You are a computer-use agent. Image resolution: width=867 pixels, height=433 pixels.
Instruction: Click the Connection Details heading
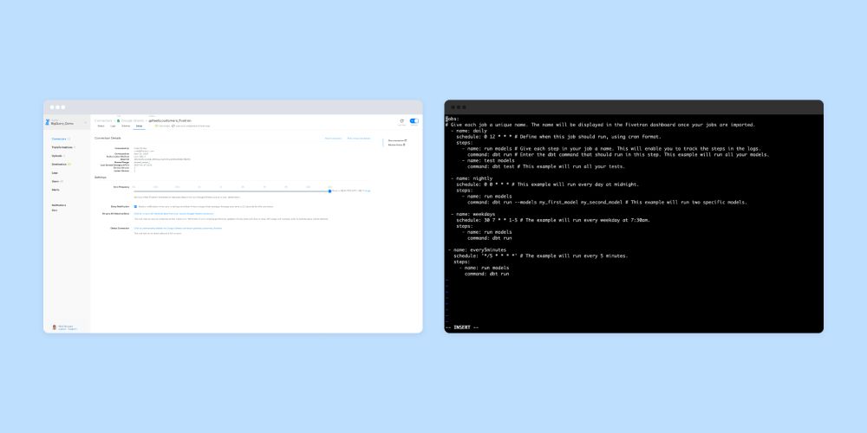pos(108,138)
